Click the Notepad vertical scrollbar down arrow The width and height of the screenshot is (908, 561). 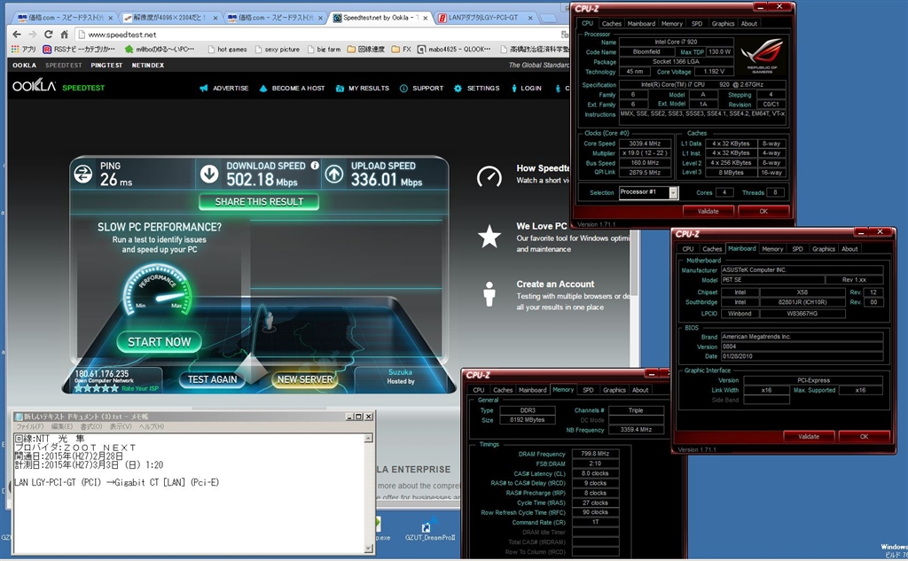point(368,549)
